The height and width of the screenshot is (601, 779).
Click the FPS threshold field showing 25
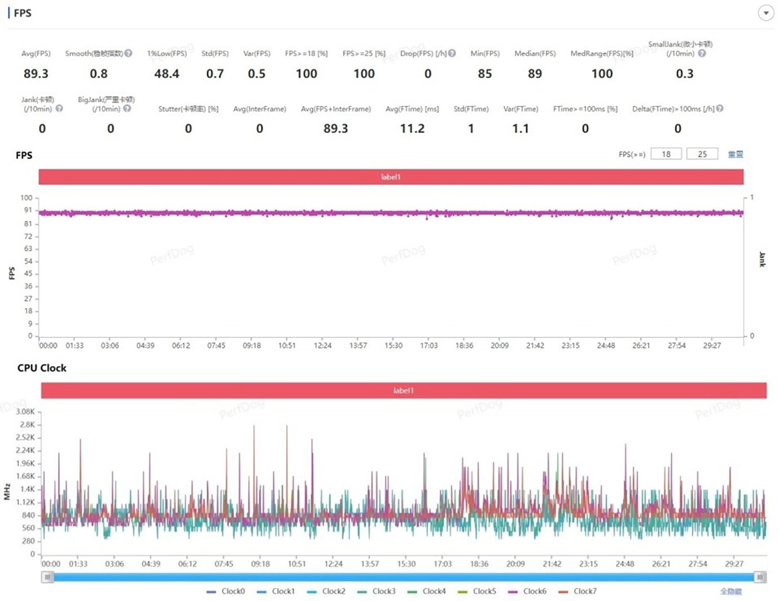coord(702,154)
